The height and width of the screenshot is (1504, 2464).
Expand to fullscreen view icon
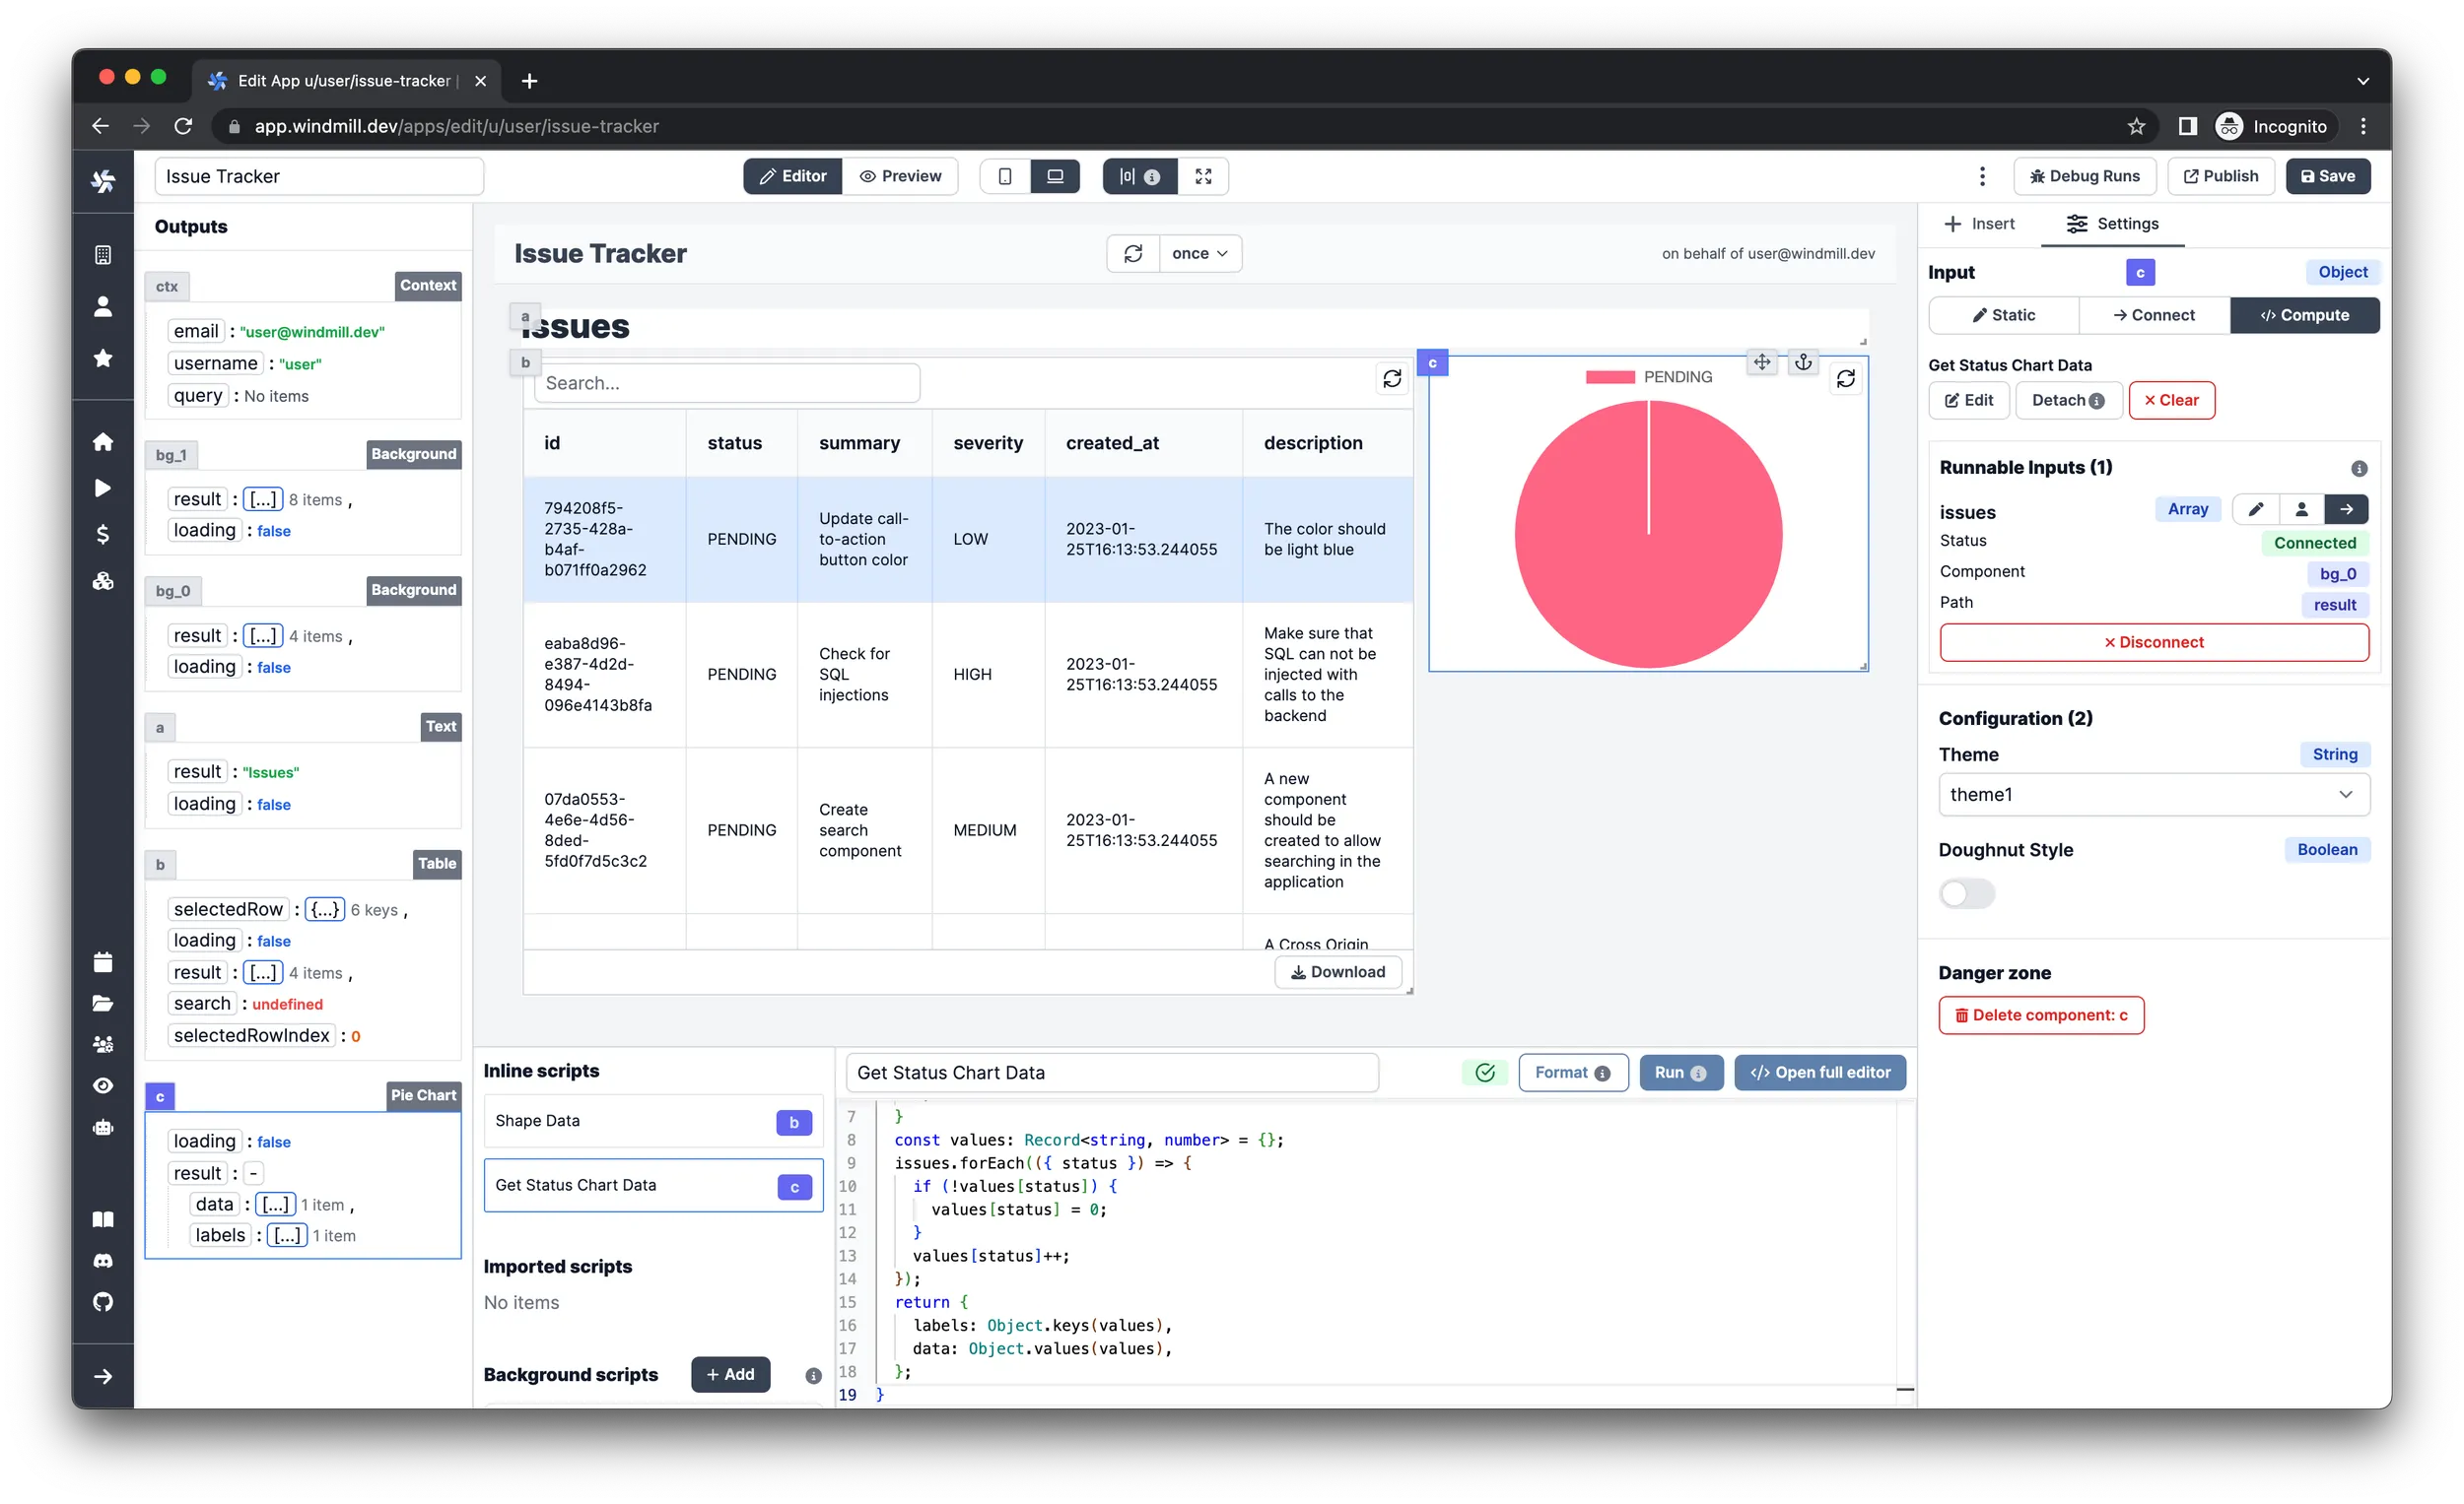[1203, 176]
